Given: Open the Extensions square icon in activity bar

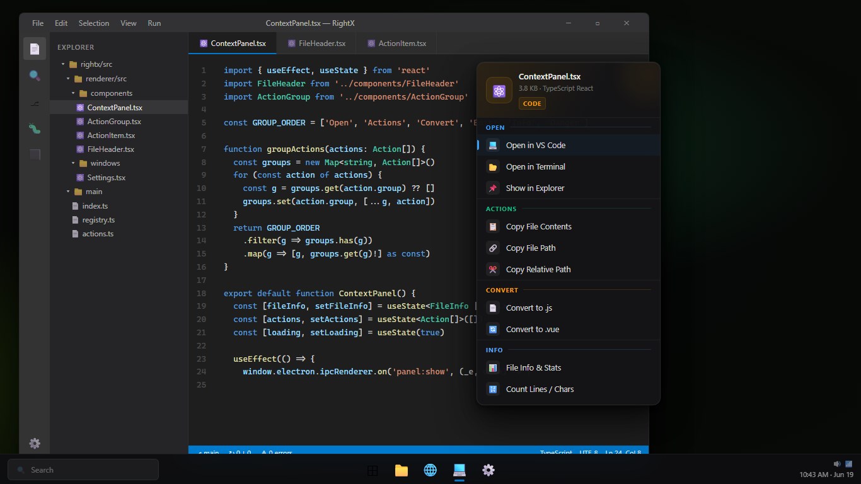Looking at the screenshot, I should [x=35, y=154].
